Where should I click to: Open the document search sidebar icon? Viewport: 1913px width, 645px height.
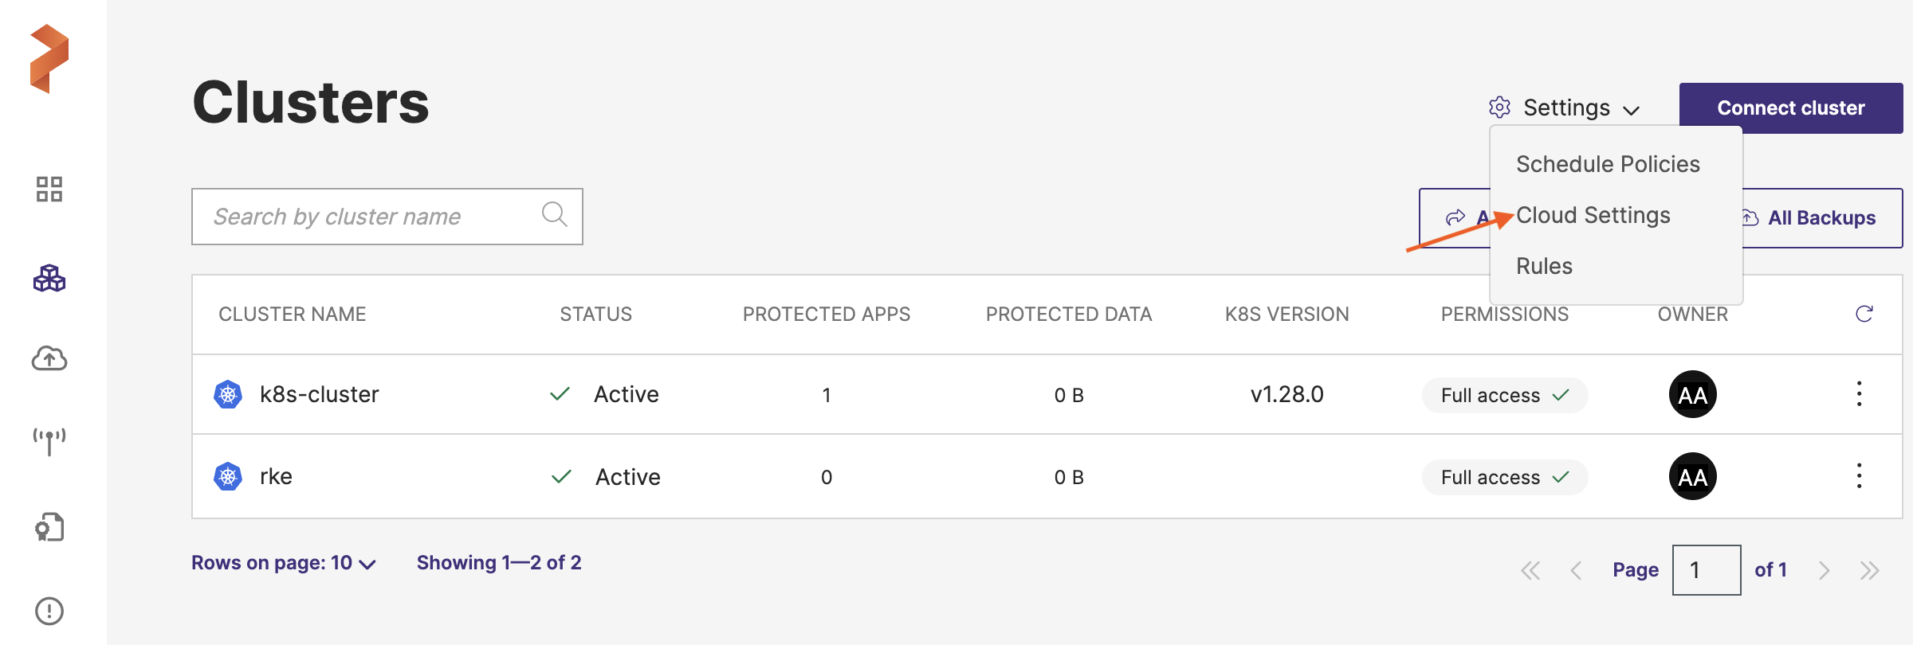(49, 527)
